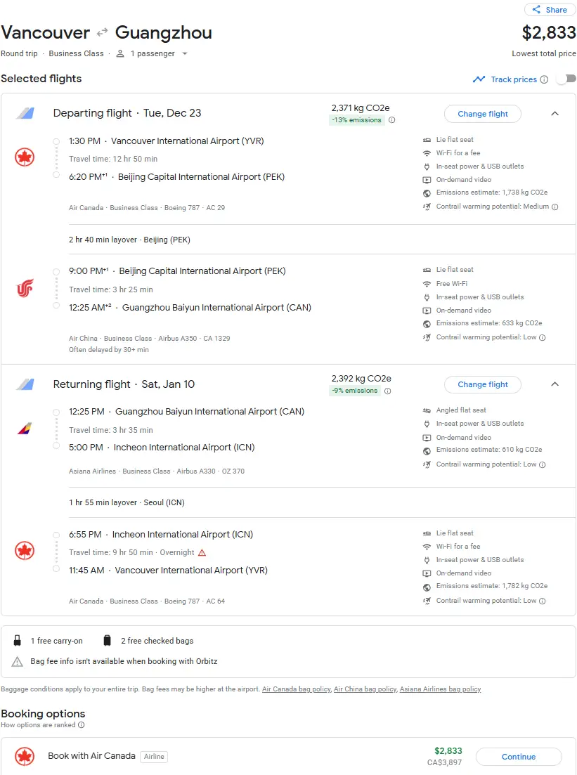
Task: Click the 2 hr 40 min layover Beijing text
Action: [129, 240]
